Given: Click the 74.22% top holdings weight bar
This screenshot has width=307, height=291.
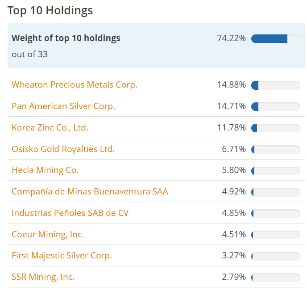Looking at the screenshot, I should 276,38.
